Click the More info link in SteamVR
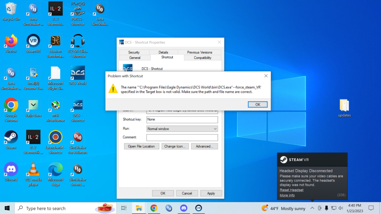 (287, 195)
